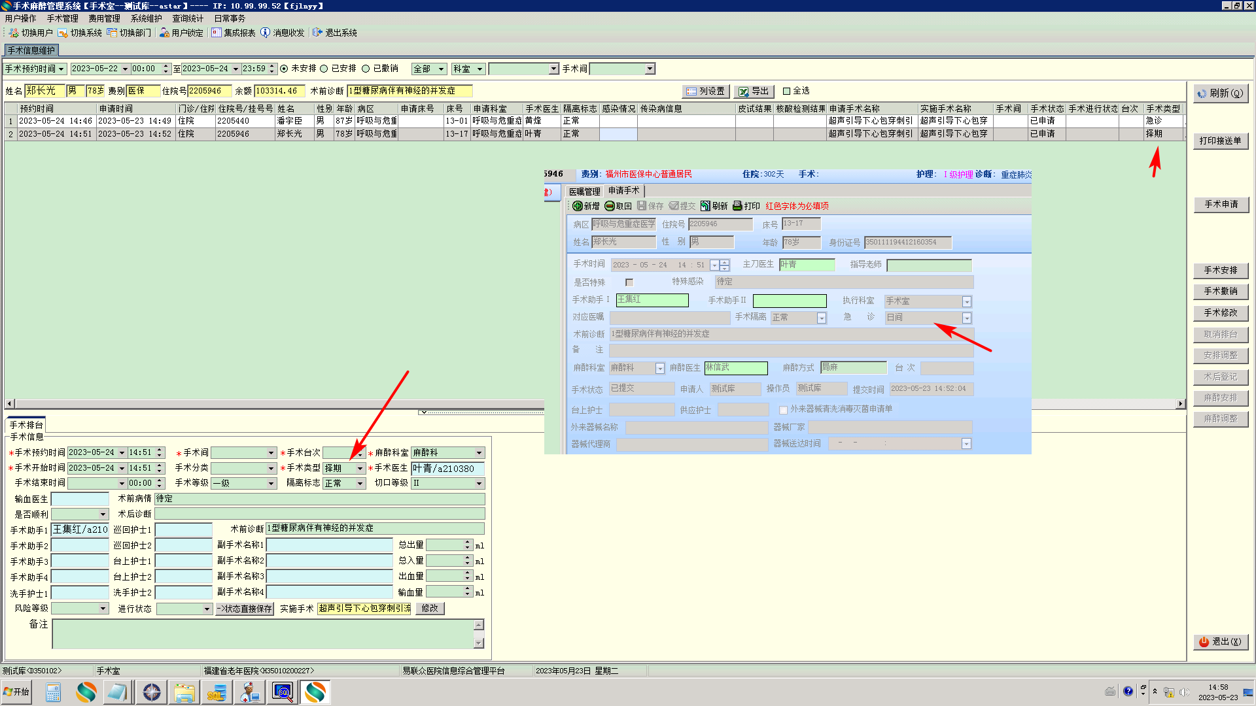Expand the 麻醉科室 dropdown

tap(479, 453)
